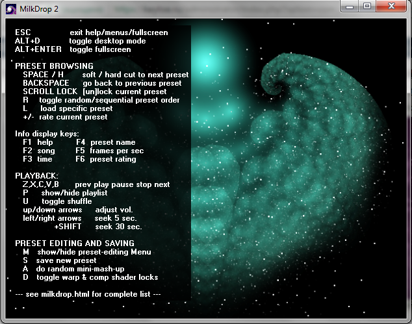412x324 pixels.
Task: Click the 'P show/hide playlist' line
Action: tap(64, 193)
